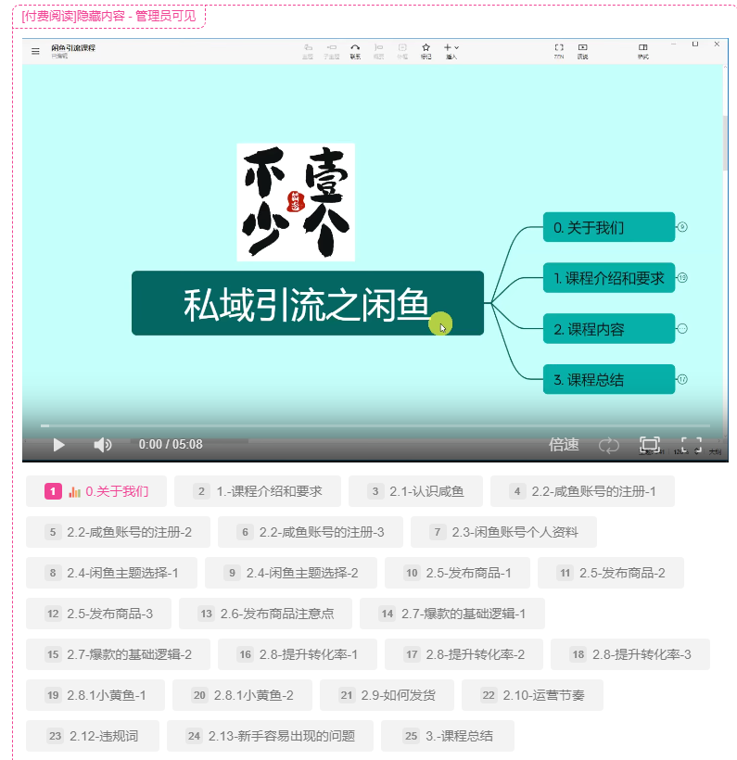Click the 主题 topic toolbar icon
The width and height of the screenshot is (737, 760).
308,51
